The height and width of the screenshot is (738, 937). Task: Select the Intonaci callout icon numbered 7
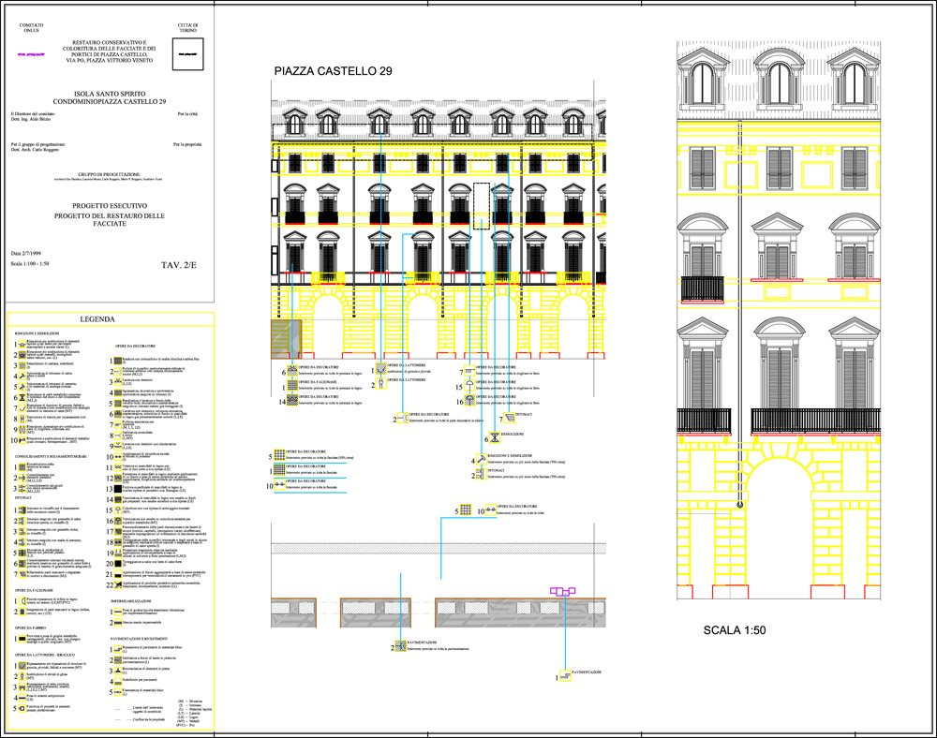pyautogui.click(x=510, y=418)
